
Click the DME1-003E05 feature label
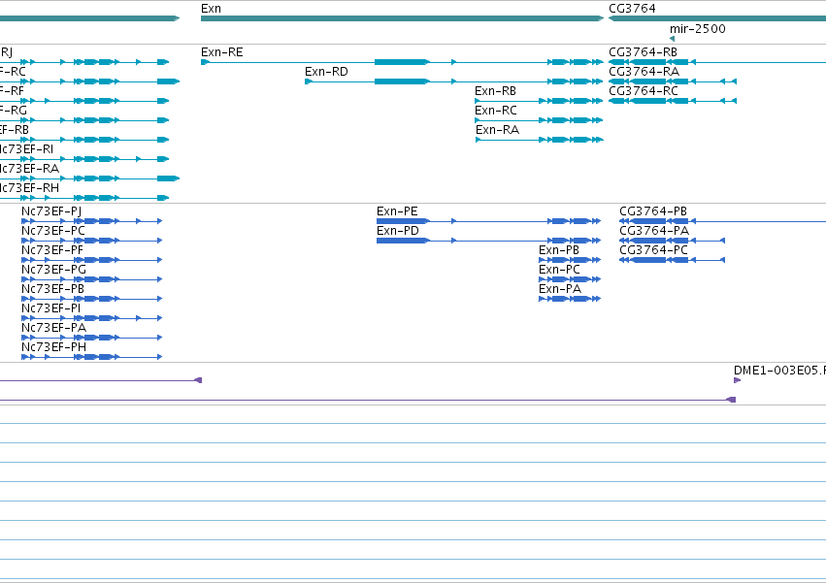coord(779,371)
